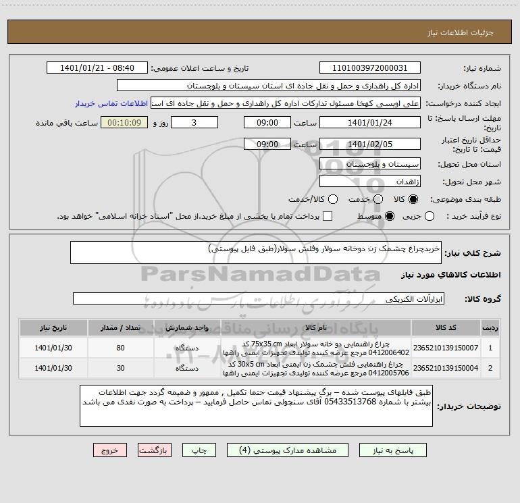
Task: Click the announcement date field 1401/01/21 - 08:40
Action: point(97,68)
